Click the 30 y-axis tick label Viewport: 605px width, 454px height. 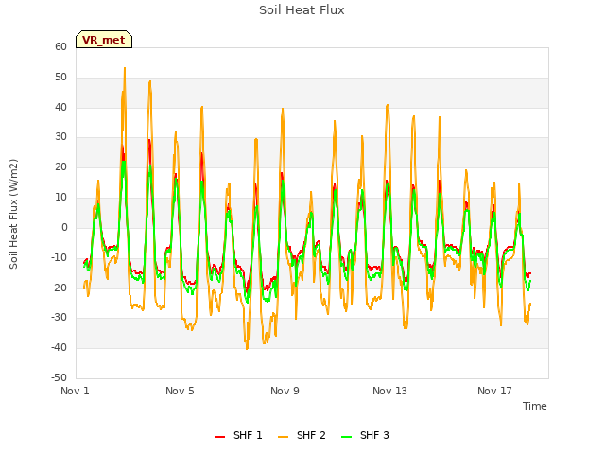click(60, 137)
